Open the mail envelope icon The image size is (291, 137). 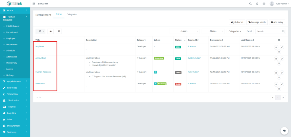pos(264,4)
